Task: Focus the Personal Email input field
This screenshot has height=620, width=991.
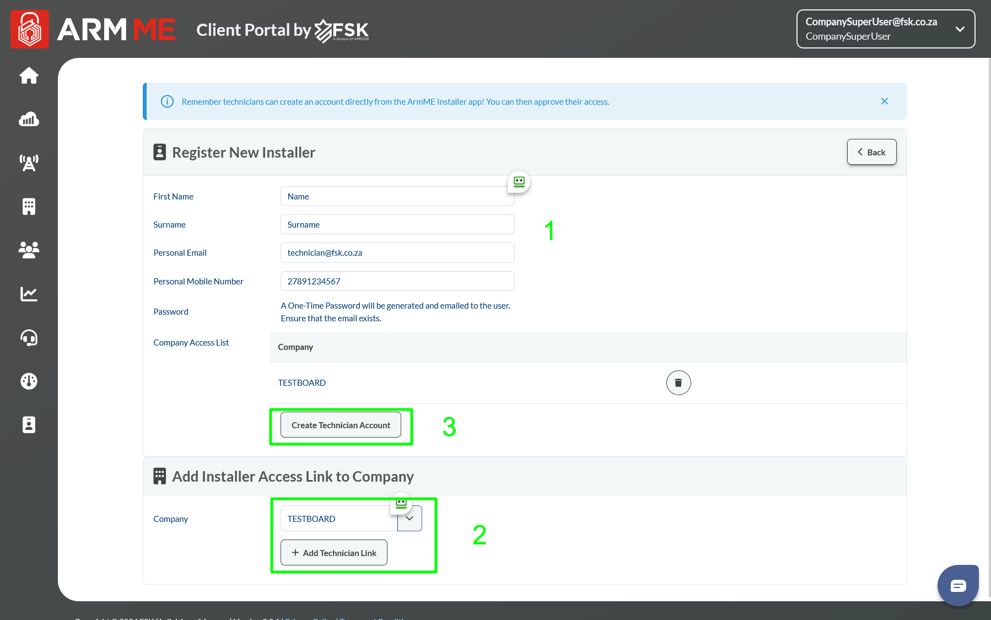Action: click(x=397, y=253)
